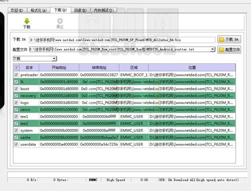Open the 内存测试 tab
The image size is (251, 191).
click(x=104, y=11)
